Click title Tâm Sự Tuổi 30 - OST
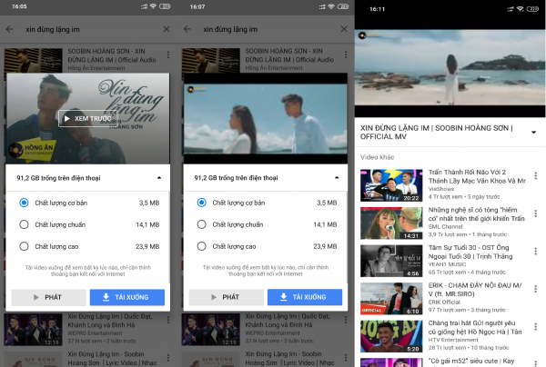 (x=470, y=252)
